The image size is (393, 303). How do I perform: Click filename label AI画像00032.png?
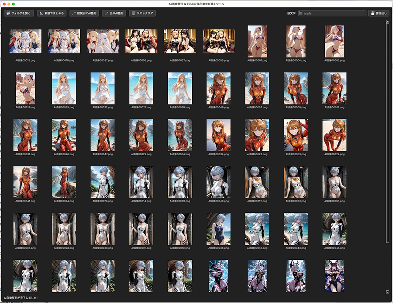103,108
